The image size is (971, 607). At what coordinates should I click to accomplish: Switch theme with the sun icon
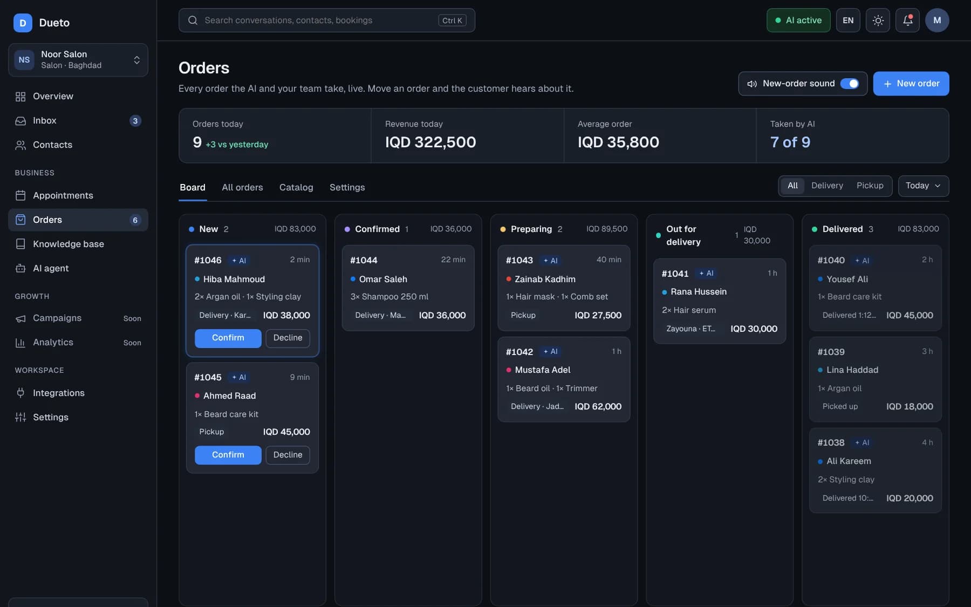tap(878, 21)
